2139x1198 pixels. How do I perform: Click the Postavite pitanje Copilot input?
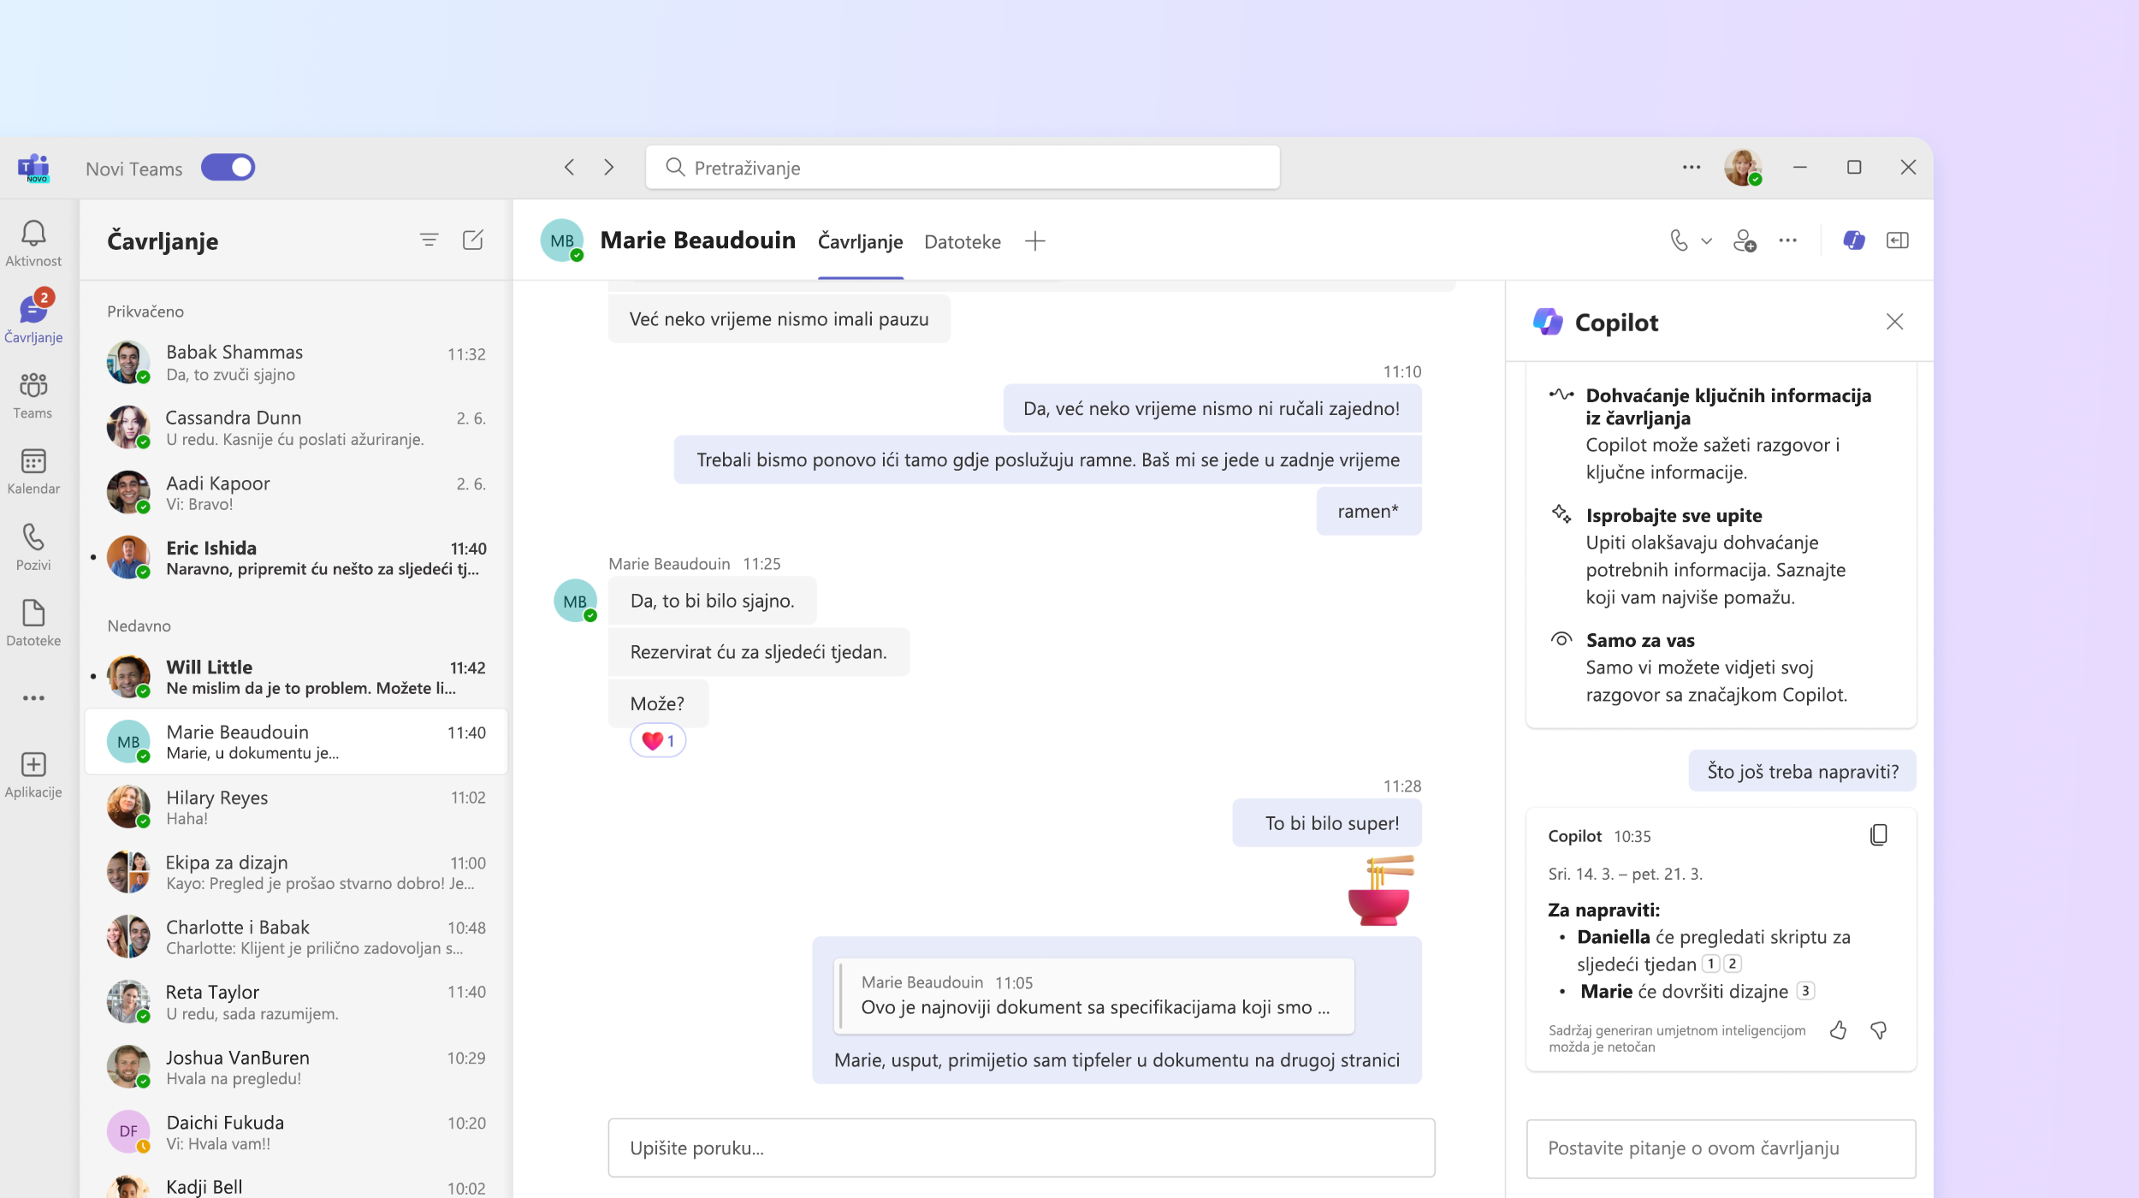(1721, 1148)
